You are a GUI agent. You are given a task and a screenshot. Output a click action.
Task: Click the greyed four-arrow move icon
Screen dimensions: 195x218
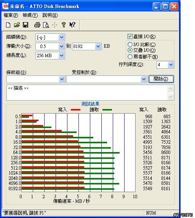pyautogui.click(x=55, y=25)
